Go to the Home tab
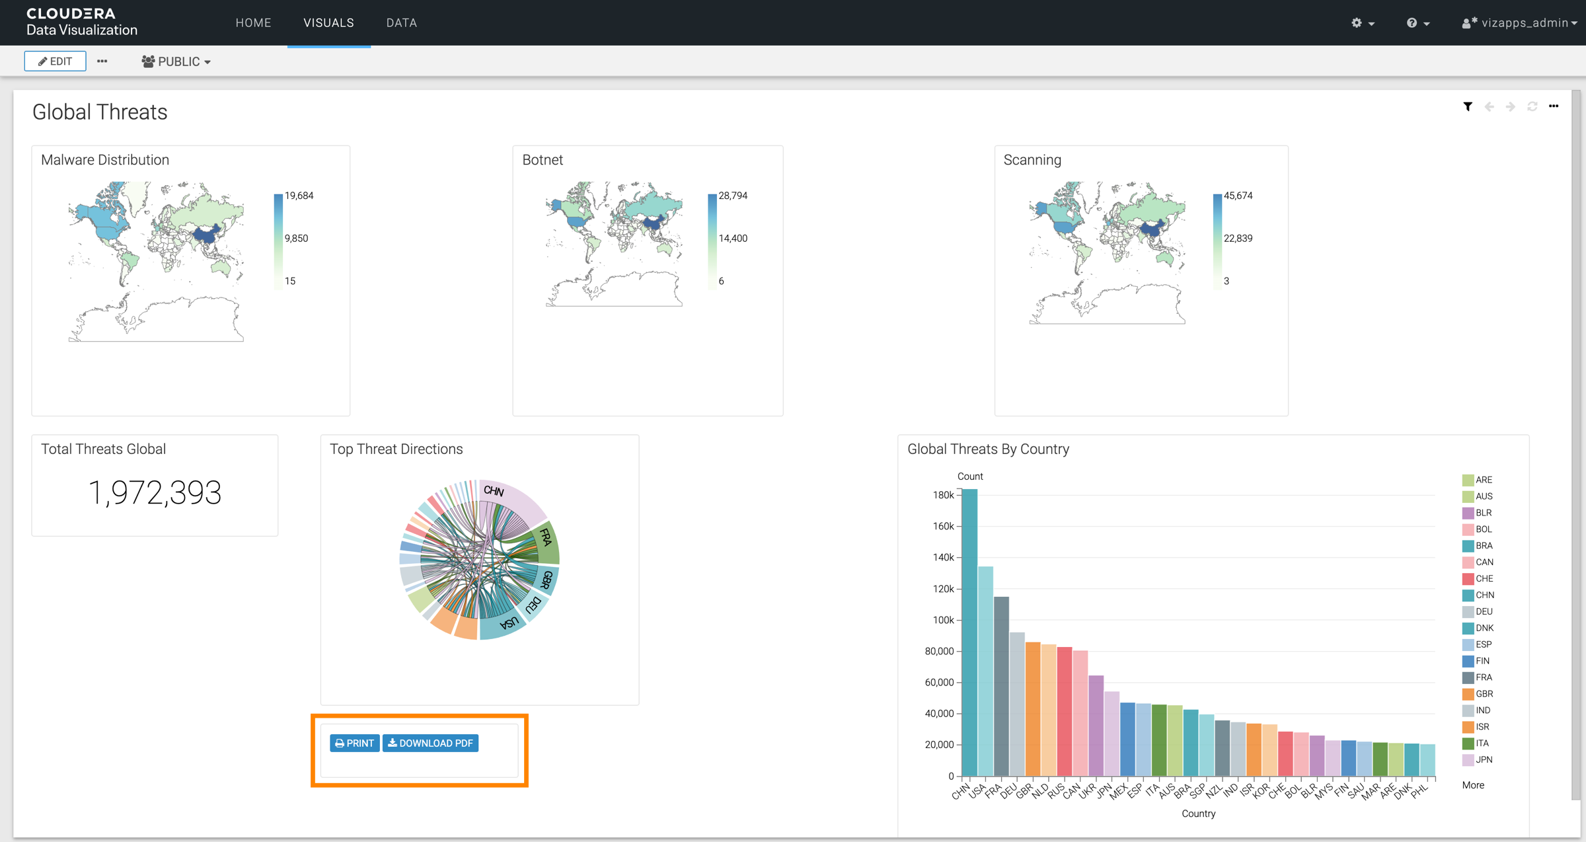Image resolution: width=1586 pixels, height=842 pixels. tap(253, 23)
